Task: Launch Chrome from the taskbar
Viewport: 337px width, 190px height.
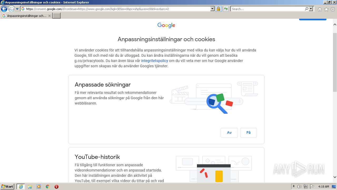Action: point(48,187)
